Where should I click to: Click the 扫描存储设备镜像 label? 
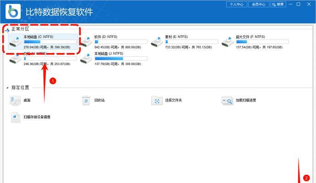tap(37, 117)
